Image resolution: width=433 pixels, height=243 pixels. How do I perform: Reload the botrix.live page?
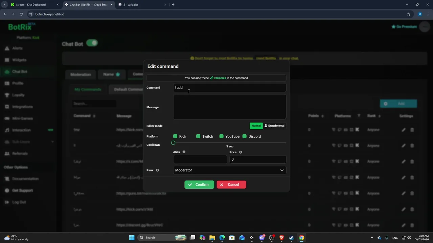[x=21, y=14]
